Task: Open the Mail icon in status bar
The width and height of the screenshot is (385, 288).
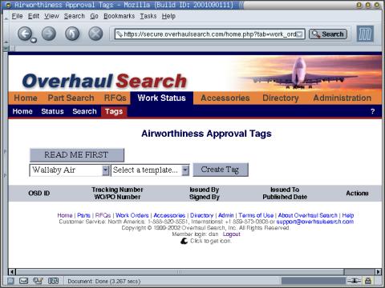Action: (x=23, y=281)
